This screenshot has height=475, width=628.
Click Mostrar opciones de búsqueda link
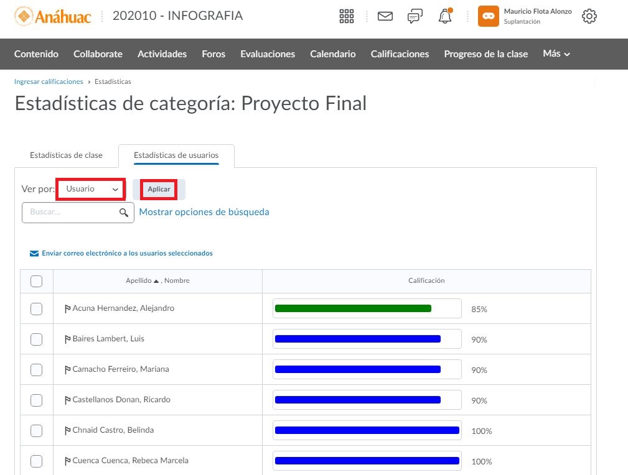coord(204,212)
